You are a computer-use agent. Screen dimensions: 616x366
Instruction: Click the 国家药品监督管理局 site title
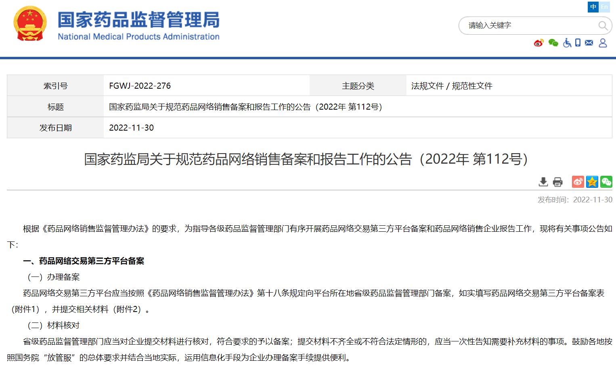(x=138, y=20)
